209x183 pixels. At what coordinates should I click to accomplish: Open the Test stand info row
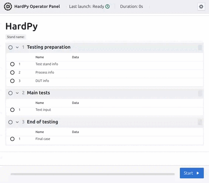tap(104, 64)
